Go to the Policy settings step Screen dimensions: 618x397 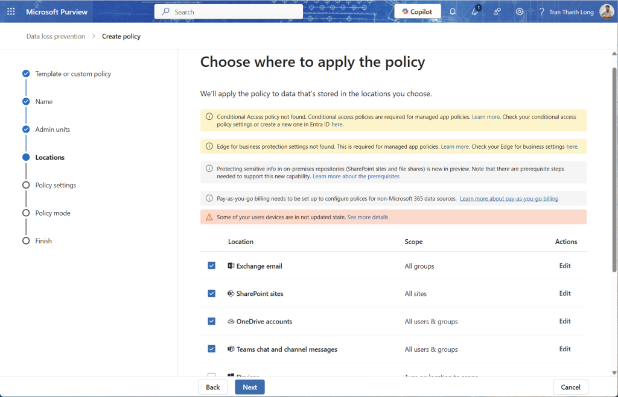[x=56, y=185]
